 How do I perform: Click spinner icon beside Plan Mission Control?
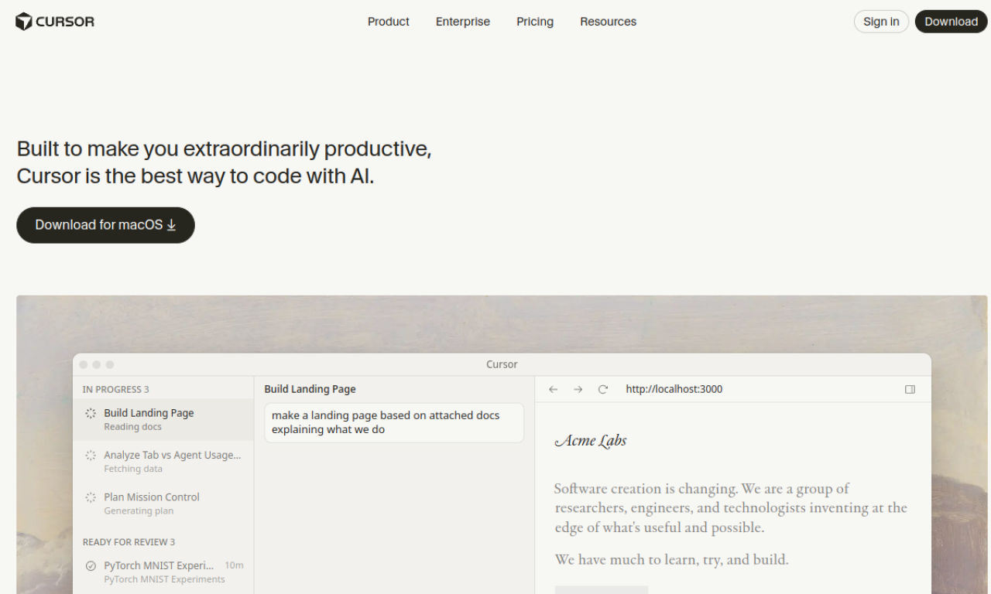point(91,497)
